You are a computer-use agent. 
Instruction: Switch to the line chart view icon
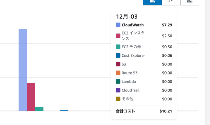click(x=171, y=2)
